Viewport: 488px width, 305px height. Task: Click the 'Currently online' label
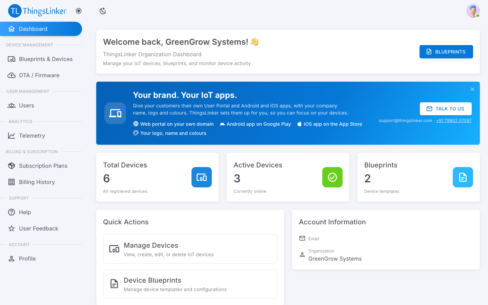coord(250,191)
